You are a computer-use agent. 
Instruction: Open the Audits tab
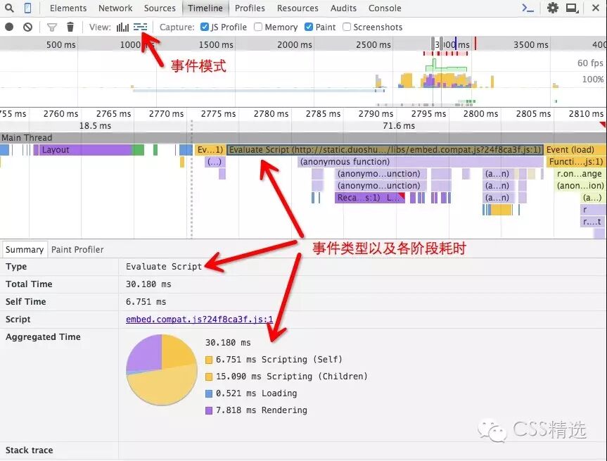coord(343,8)
